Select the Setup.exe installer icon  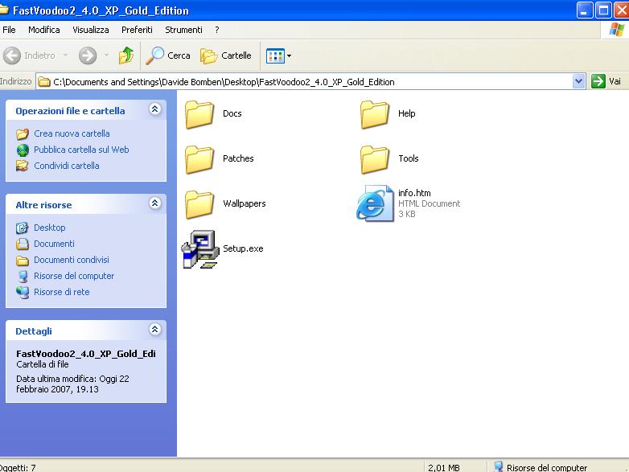click(x=199, y=249)
